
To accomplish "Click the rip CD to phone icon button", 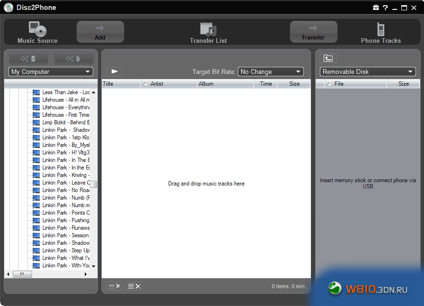I will click(73, 59).
